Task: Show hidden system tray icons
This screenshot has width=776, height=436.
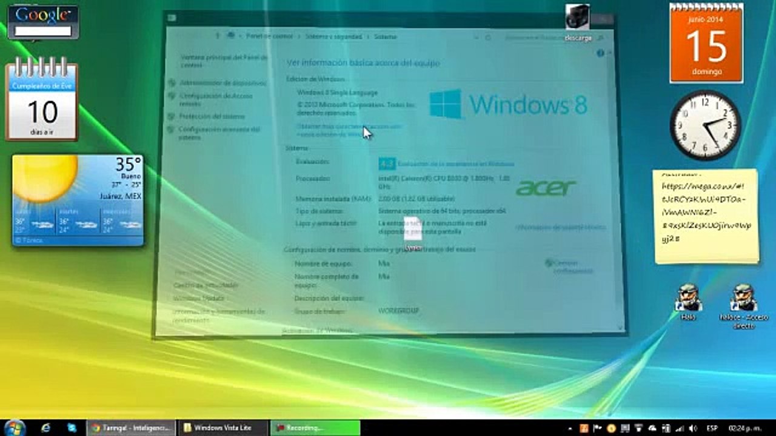Action: pos(569,428)
